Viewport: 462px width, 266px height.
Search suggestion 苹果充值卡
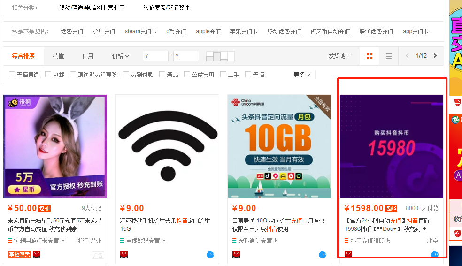point(244,31)
